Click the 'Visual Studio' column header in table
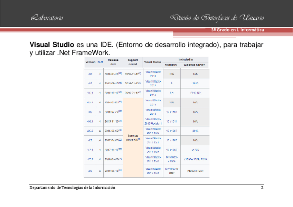 click(152, 62)
